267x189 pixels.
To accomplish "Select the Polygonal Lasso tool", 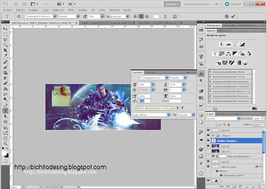I will pos(5,40).
